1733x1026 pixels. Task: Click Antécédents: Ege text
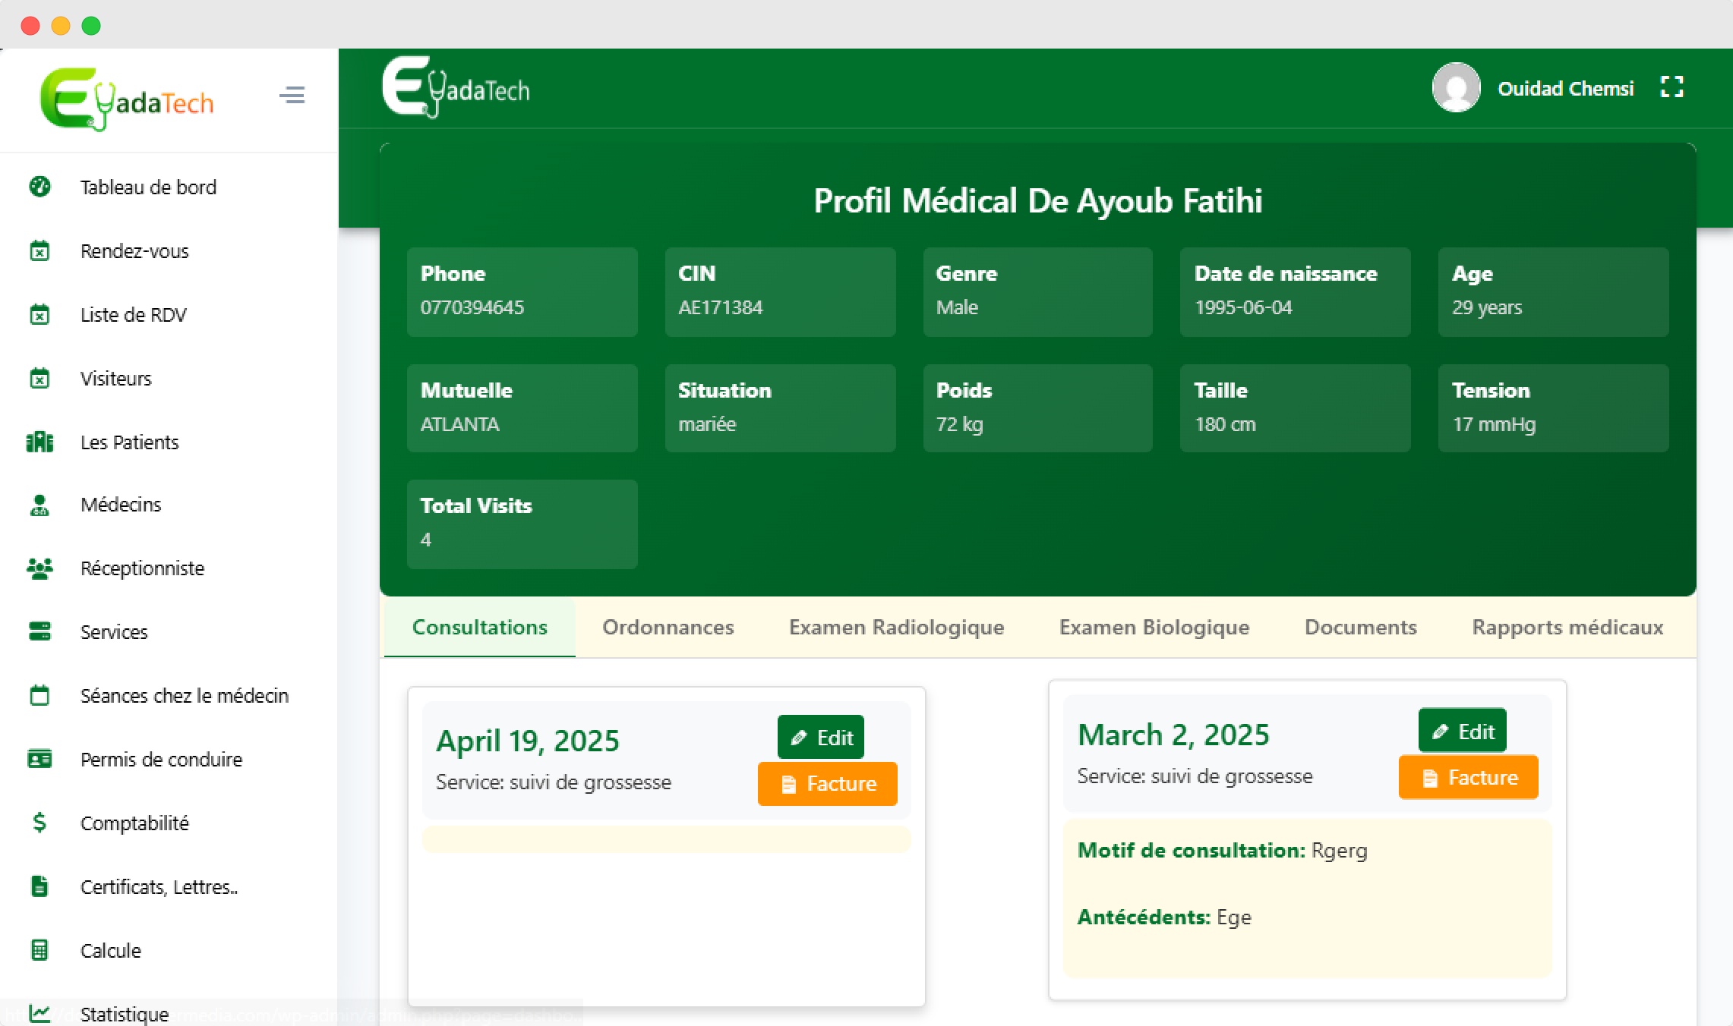point(1164,917)
